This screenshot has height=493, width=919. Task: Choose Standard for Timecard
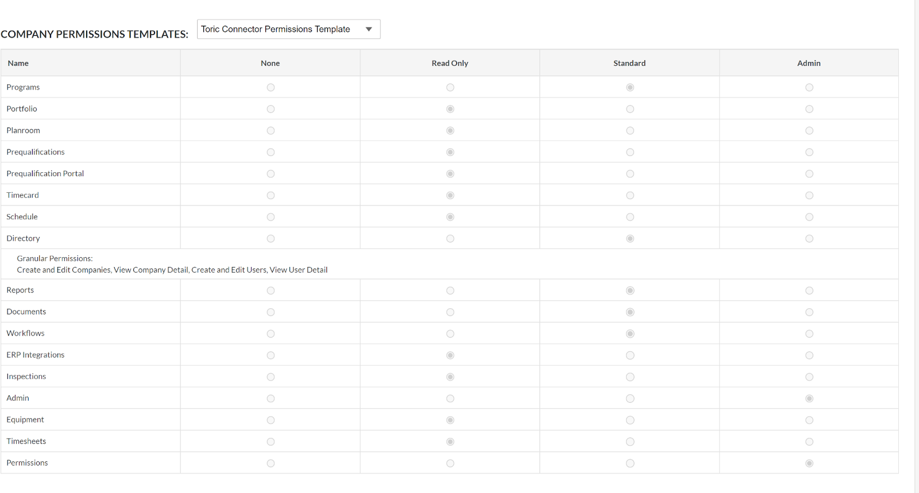point(630,195)
